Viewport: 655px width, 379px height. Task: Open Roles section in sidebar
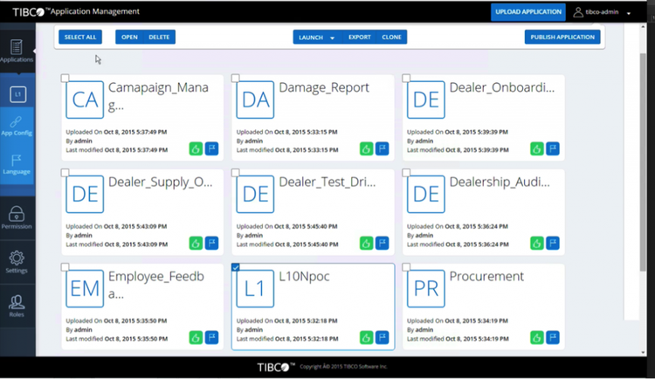click(x=17, y=306)
